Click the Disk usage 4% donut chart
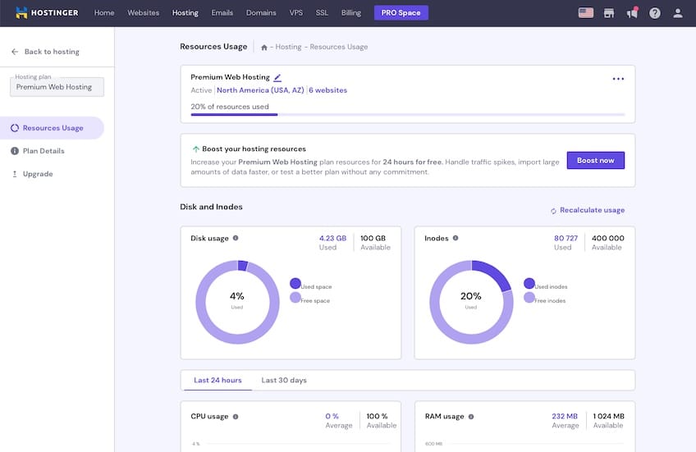Viewport: 696px width, 452px height. tap(237, 302)
